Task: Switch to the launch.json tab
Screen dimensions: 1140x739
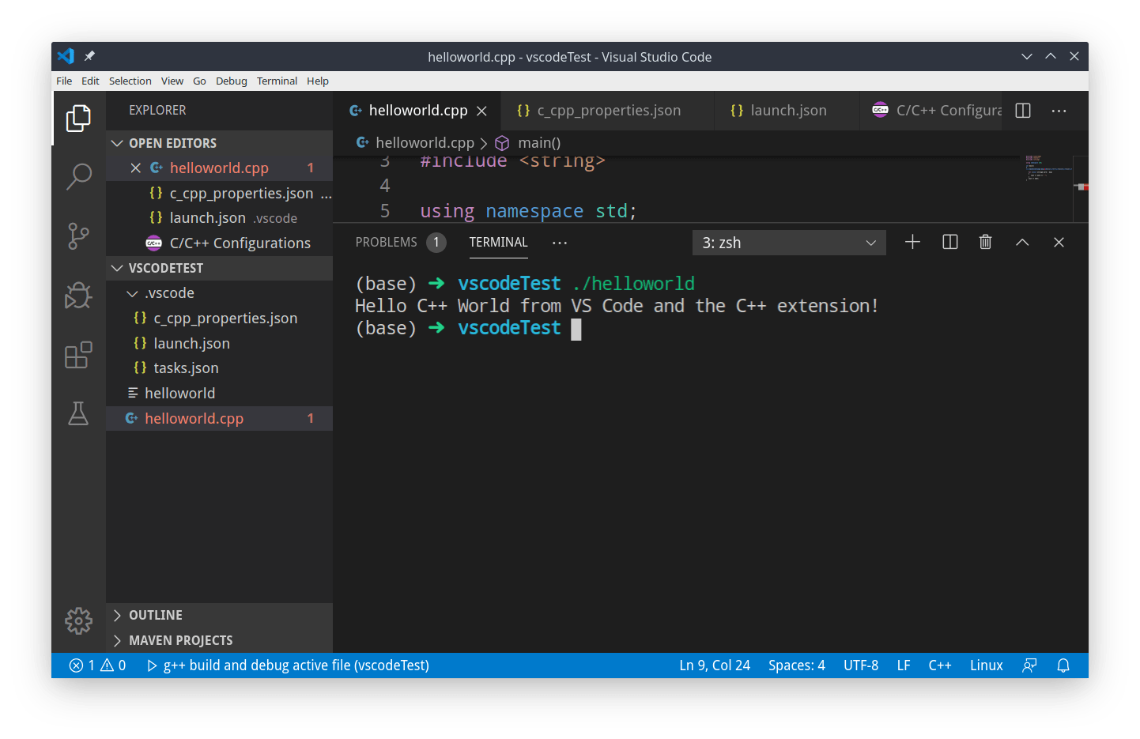Action: pos(787,111)
